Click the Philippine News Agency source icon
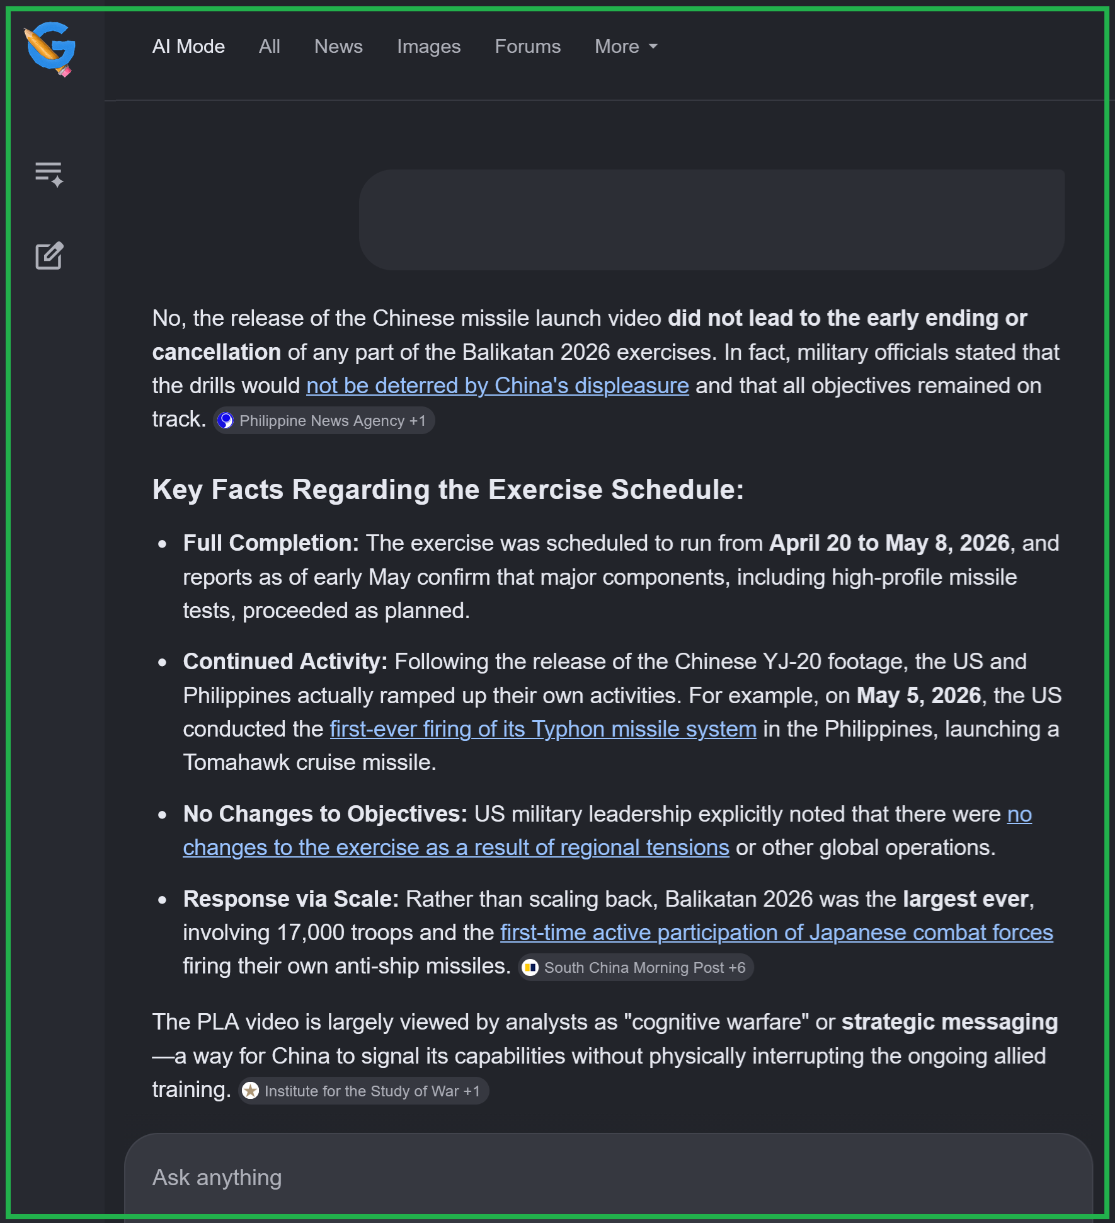This screenshot has height=1223, width=1115. click(x=226, y=421)
